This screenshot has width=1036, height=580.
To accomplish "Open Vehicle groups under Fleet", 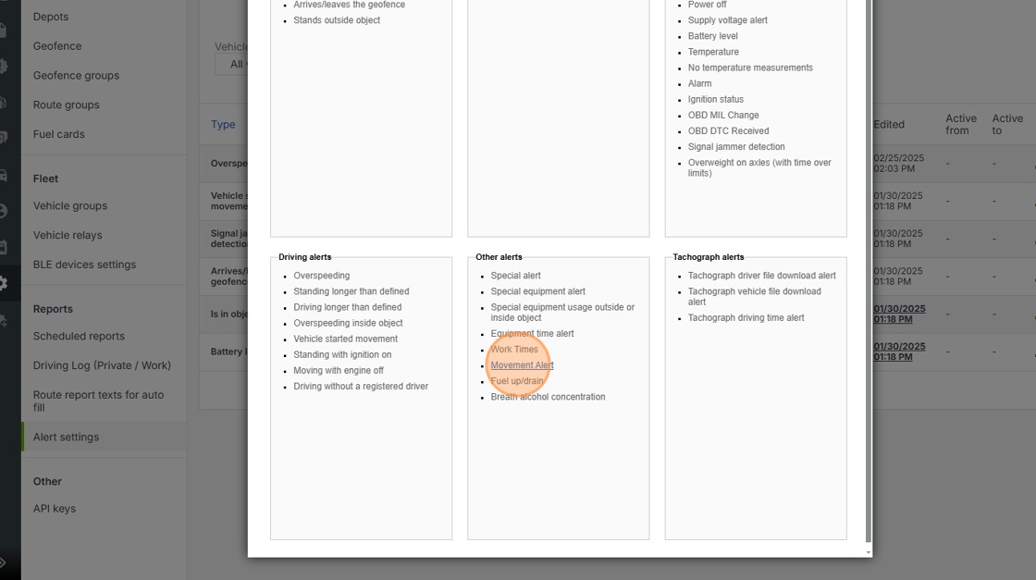I will click(70, 206).
